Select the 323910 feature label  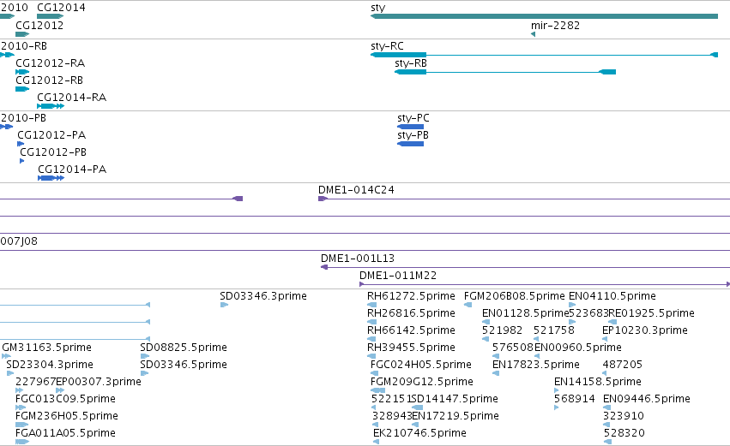pyautogui.click(x=624, y=416)
